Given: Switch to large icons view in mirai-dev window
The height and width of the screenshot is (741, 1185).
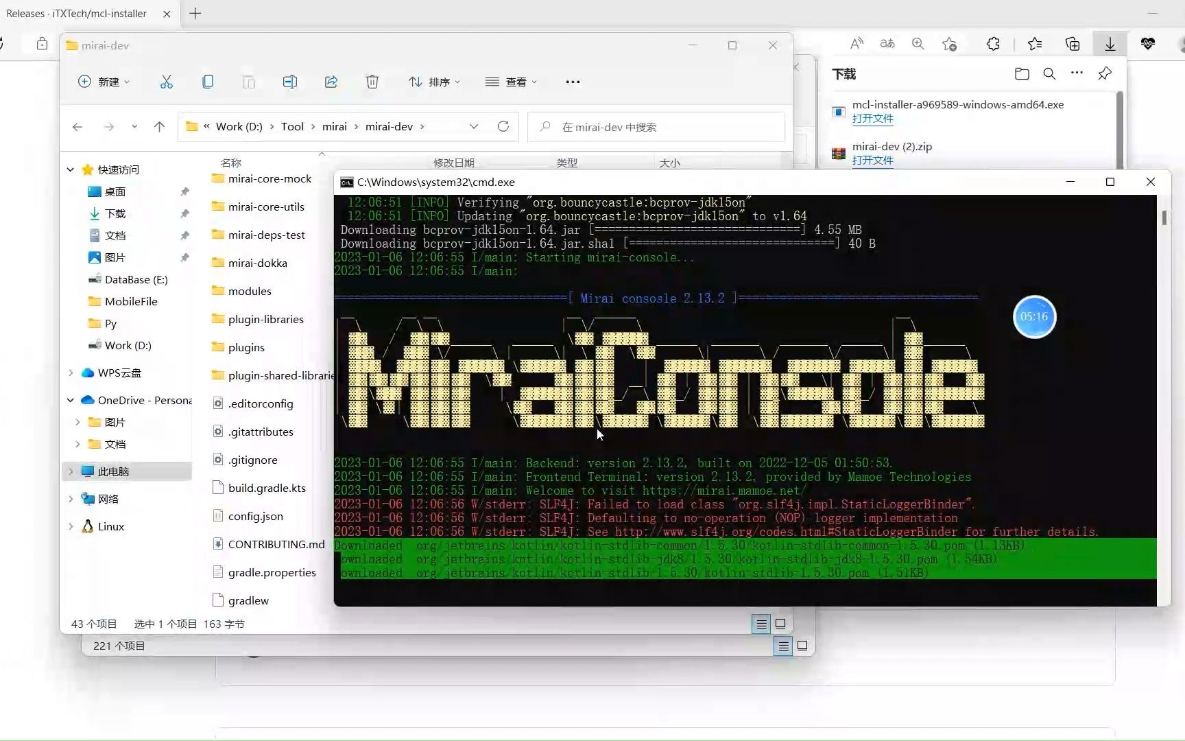Looking at the screenshot, I should pos(780,624).
